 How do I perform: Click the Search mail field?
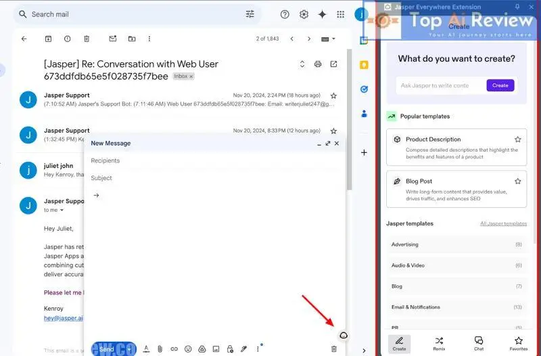pyautogui.click(x=137, y=14)
